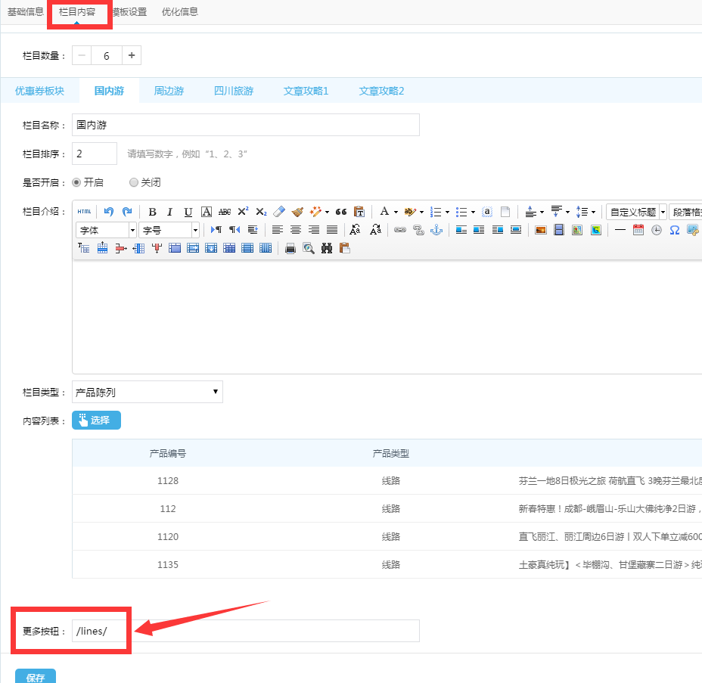Click the 更多按钮 input field

coord(246,632)
